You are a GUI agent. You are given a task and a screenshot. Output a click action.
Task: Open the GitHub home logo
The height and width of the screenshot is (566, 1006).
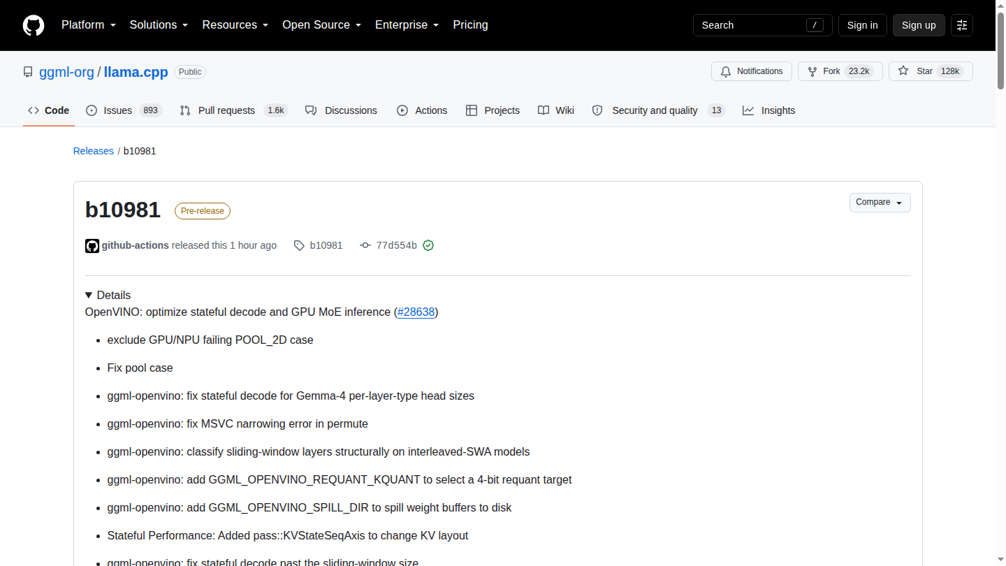pos(34,25)
